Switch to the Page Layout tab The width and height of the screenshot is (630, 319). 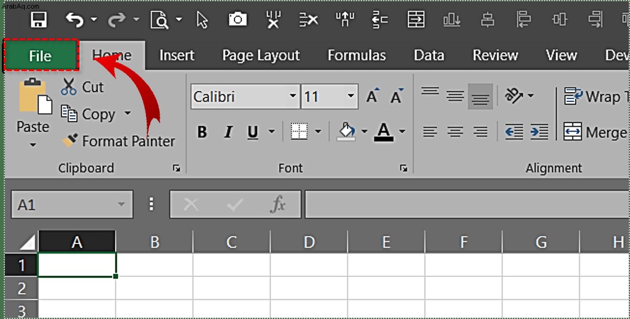pos(261,56)
